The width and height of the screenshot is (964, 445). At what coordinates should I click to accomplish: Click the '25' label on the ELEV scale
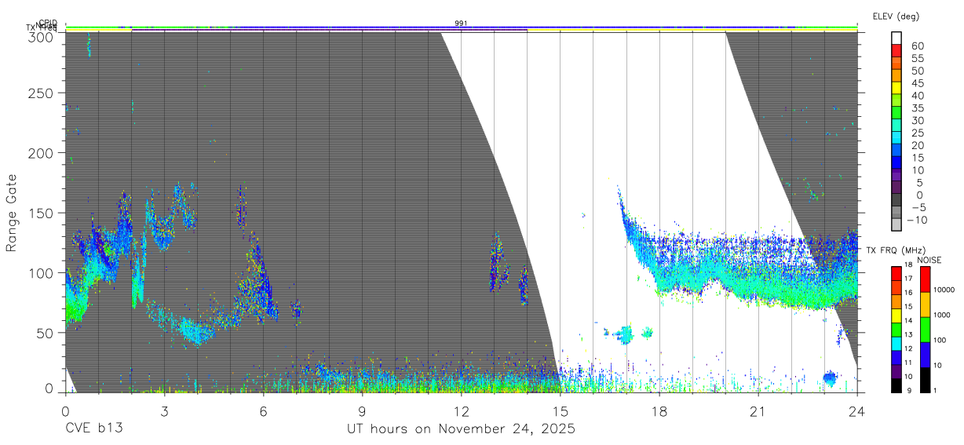(x=918, y=133)
